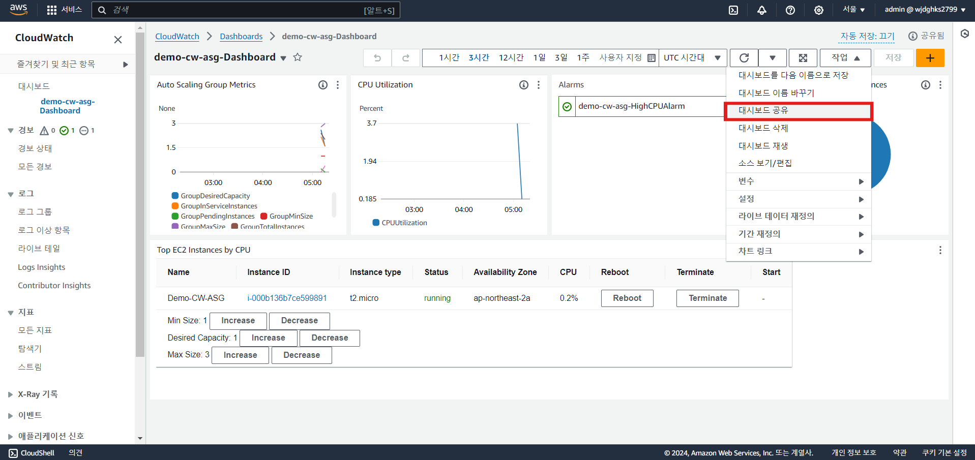Launch CloudShell from the top bar icon
Viewport: 975px width, 460px height.
[733, 10]
